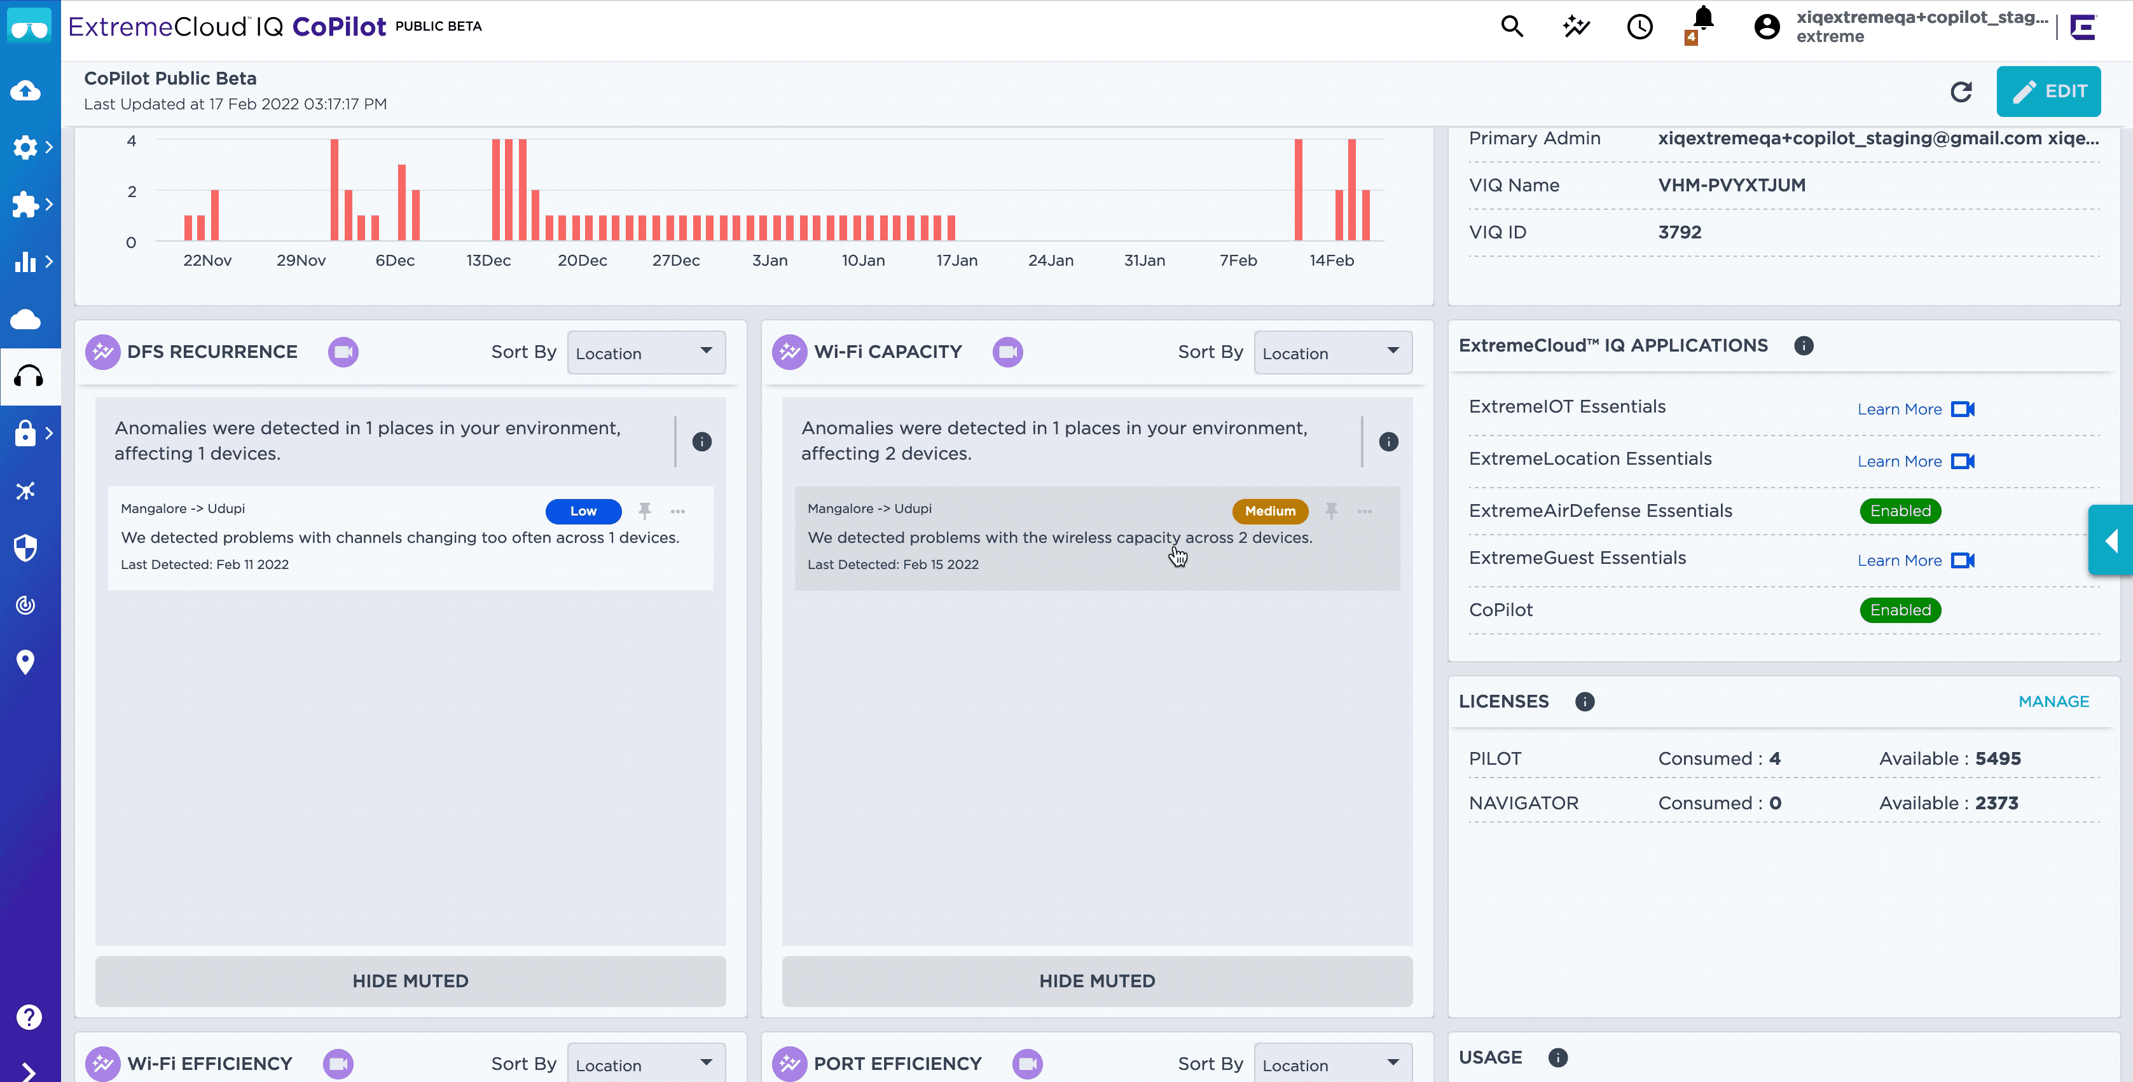The width and height of the screenshot is (2133, 1082).
Task: Show info for USAGE
Action: pyautogui.click(x=1557, y=1057)
